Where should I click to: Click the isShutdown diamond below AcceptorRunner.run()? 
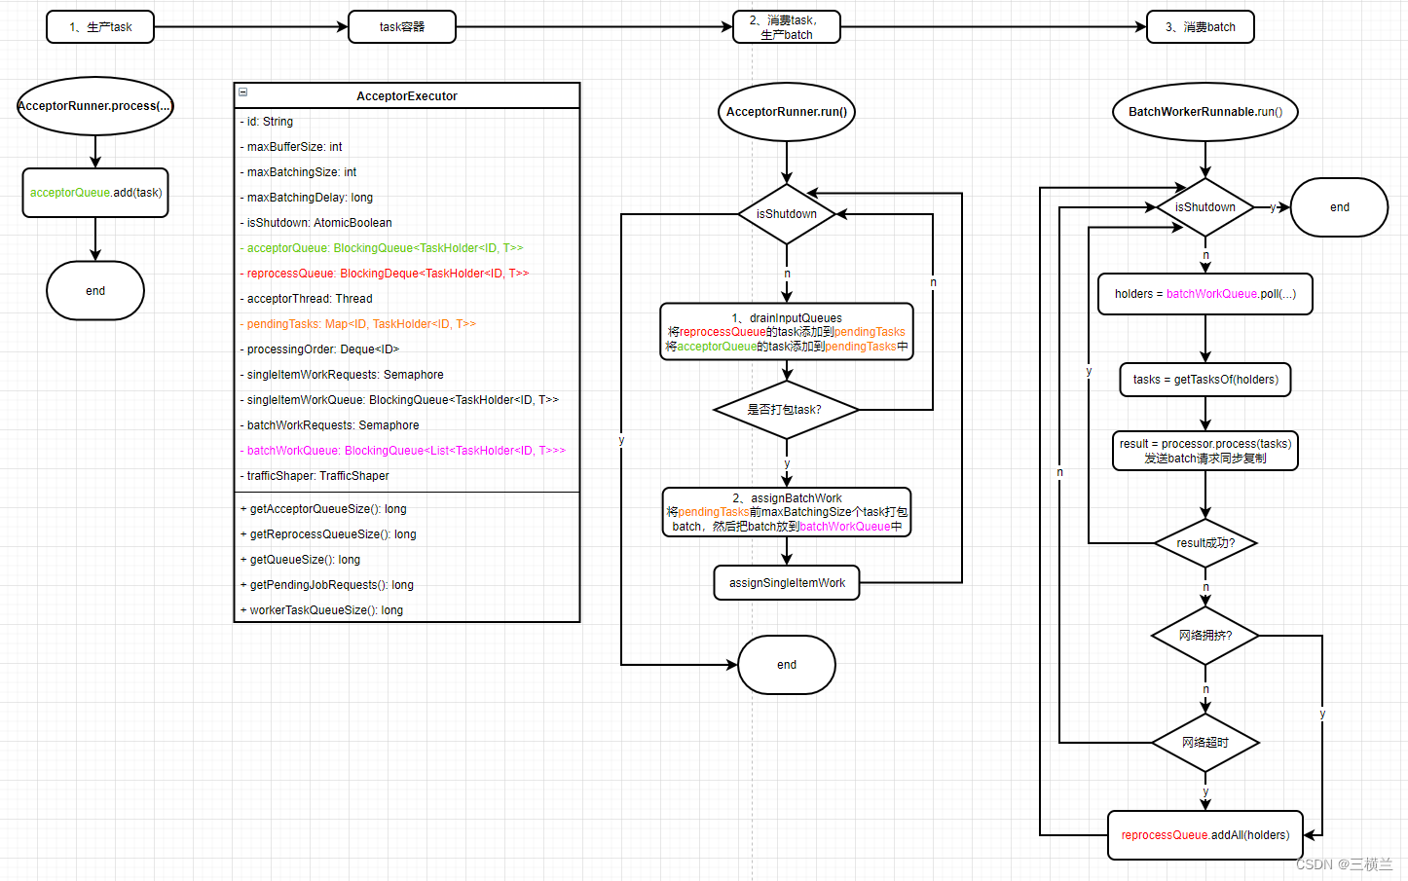[787, 214]
